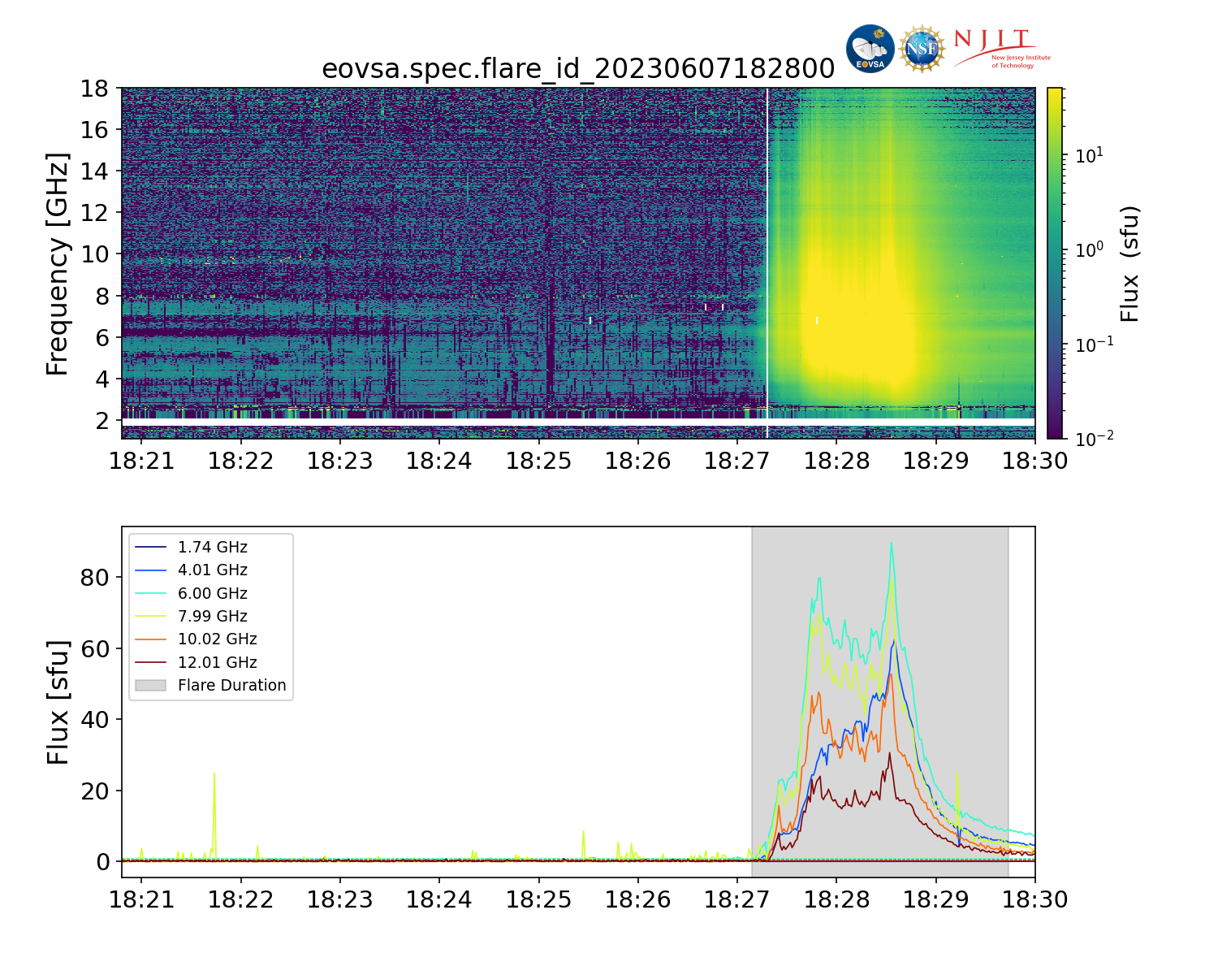This screenshot has width=1218, height=975.
Task: Select the 12.01 GHz legend entry
Action: point(196,662)
